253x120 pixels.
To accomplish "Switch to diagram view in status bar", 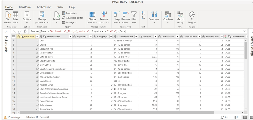I will 236,117.
